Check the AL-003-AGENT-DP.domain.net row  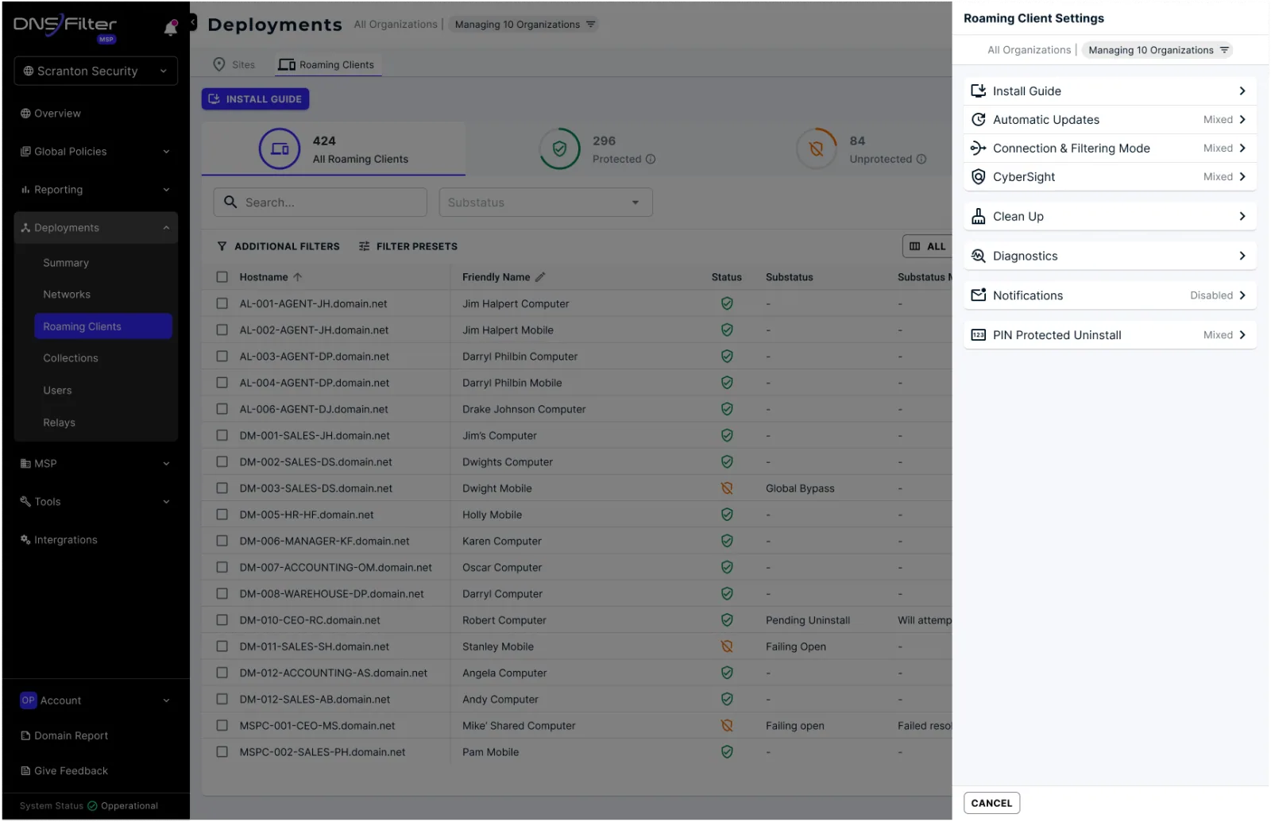tap(222, 357)
